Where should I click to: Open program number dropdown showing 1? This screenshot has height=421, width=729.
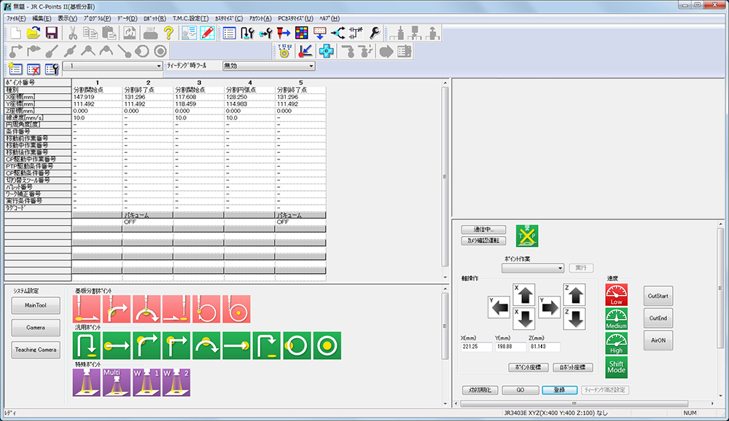112,66
